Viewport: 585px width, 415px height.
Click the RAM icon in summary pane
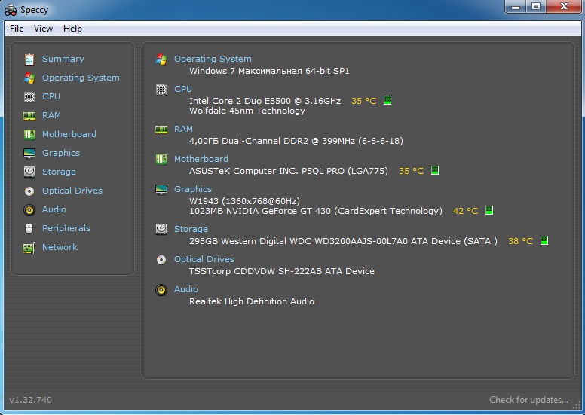click(x=161, y=130)
